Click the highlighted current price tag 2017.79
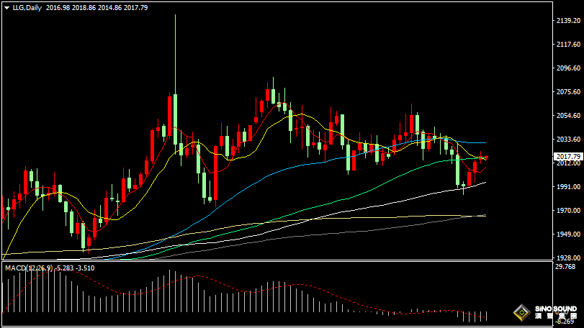Screen dimensions: 584x328 point(568,157)
